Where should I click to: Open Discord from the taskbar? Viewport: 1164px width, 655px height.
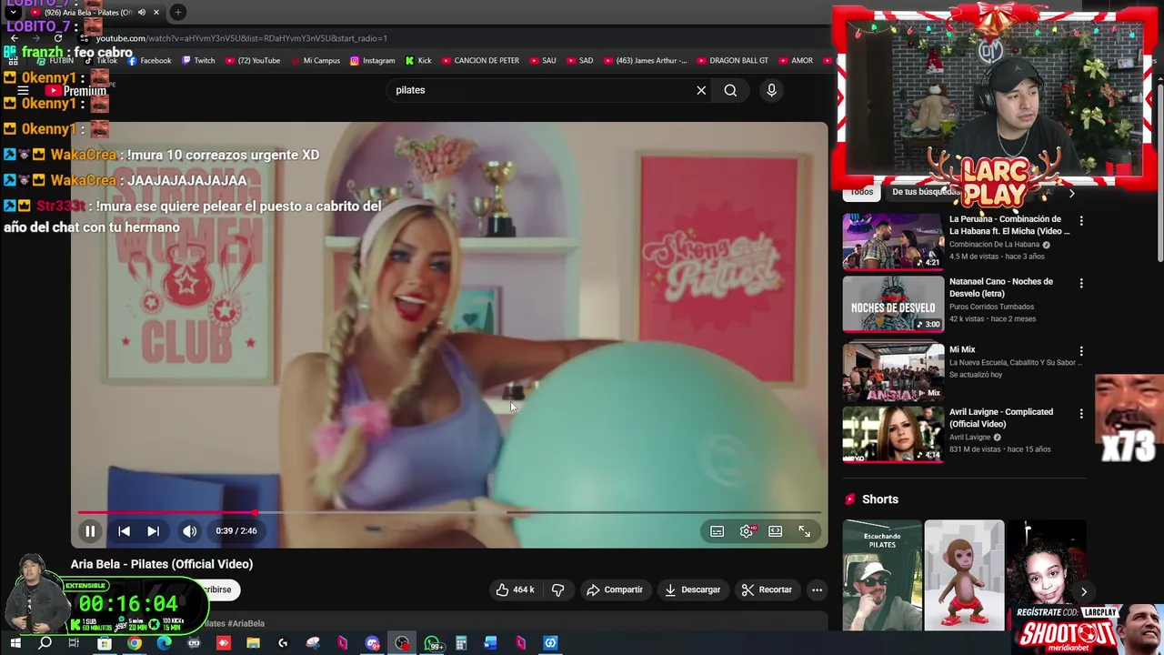tap(372, 643)
